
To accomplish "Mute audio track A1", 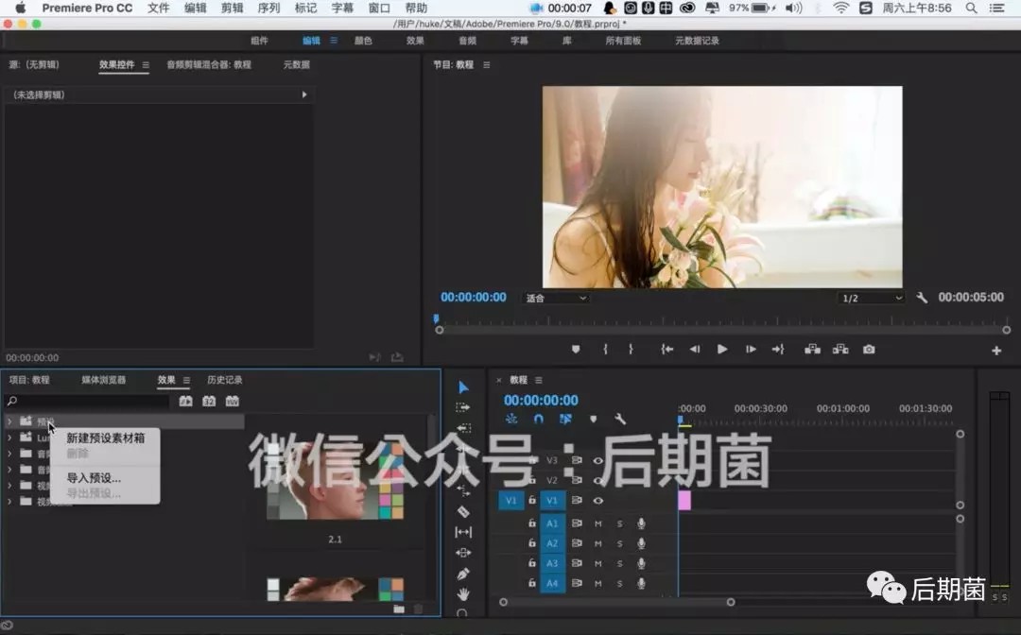I will click(x=597, y=523).
